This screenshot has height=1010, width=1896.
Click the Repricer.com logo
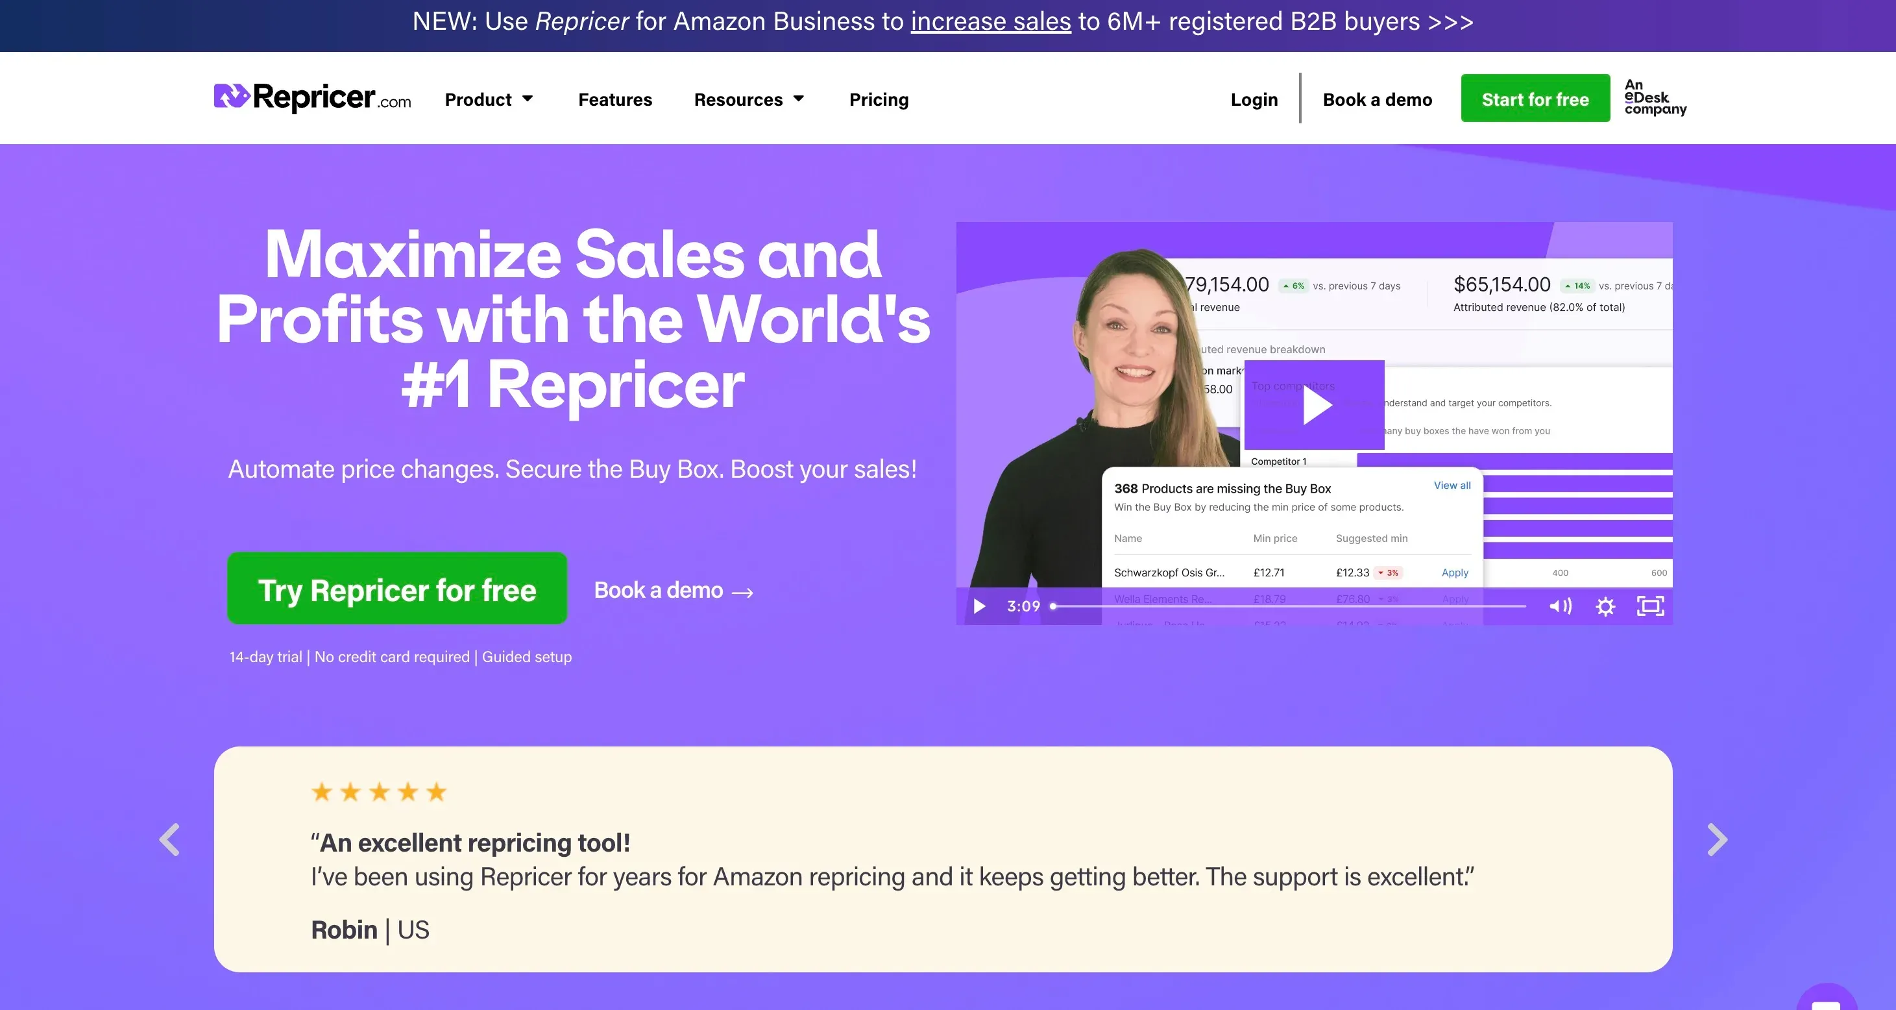(312, 98)
